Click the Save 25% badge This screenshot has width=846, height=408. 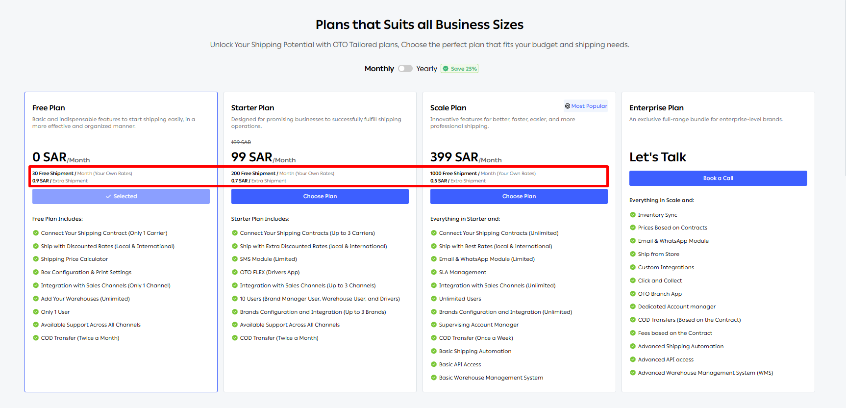click(459, 69)
